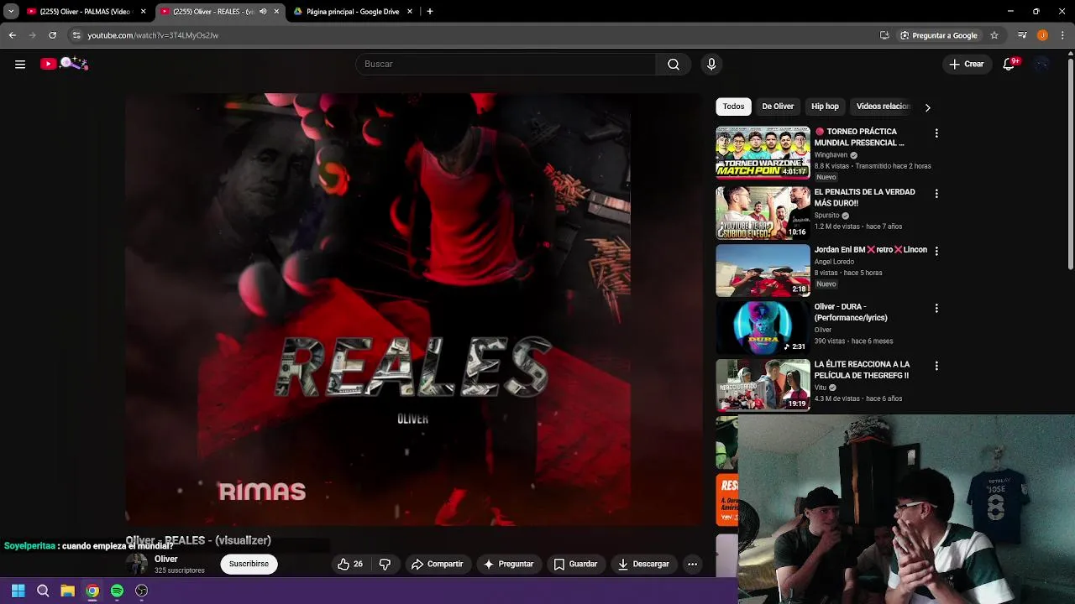Image resolution: width=1075 pixels, height=604 pixels.
Task: Open options for Oliver - DURA video
Action: tap(936, 309)
